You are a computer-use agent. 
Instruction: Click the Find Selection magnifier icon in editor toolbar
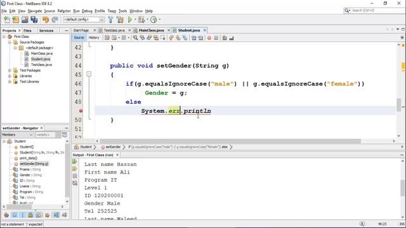coord(135,38)
